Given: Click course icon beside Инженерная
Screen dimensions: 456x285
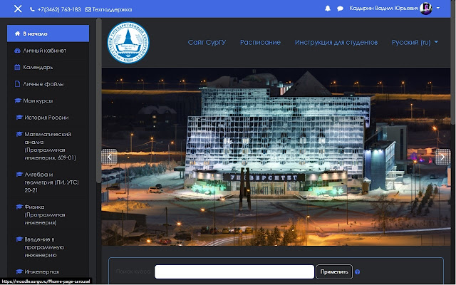Looking at the screenshot, I should pos(19,271).
